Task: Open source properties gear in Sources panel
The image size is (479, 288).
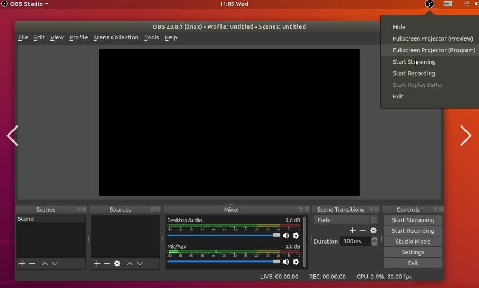Action: point(117,264)
